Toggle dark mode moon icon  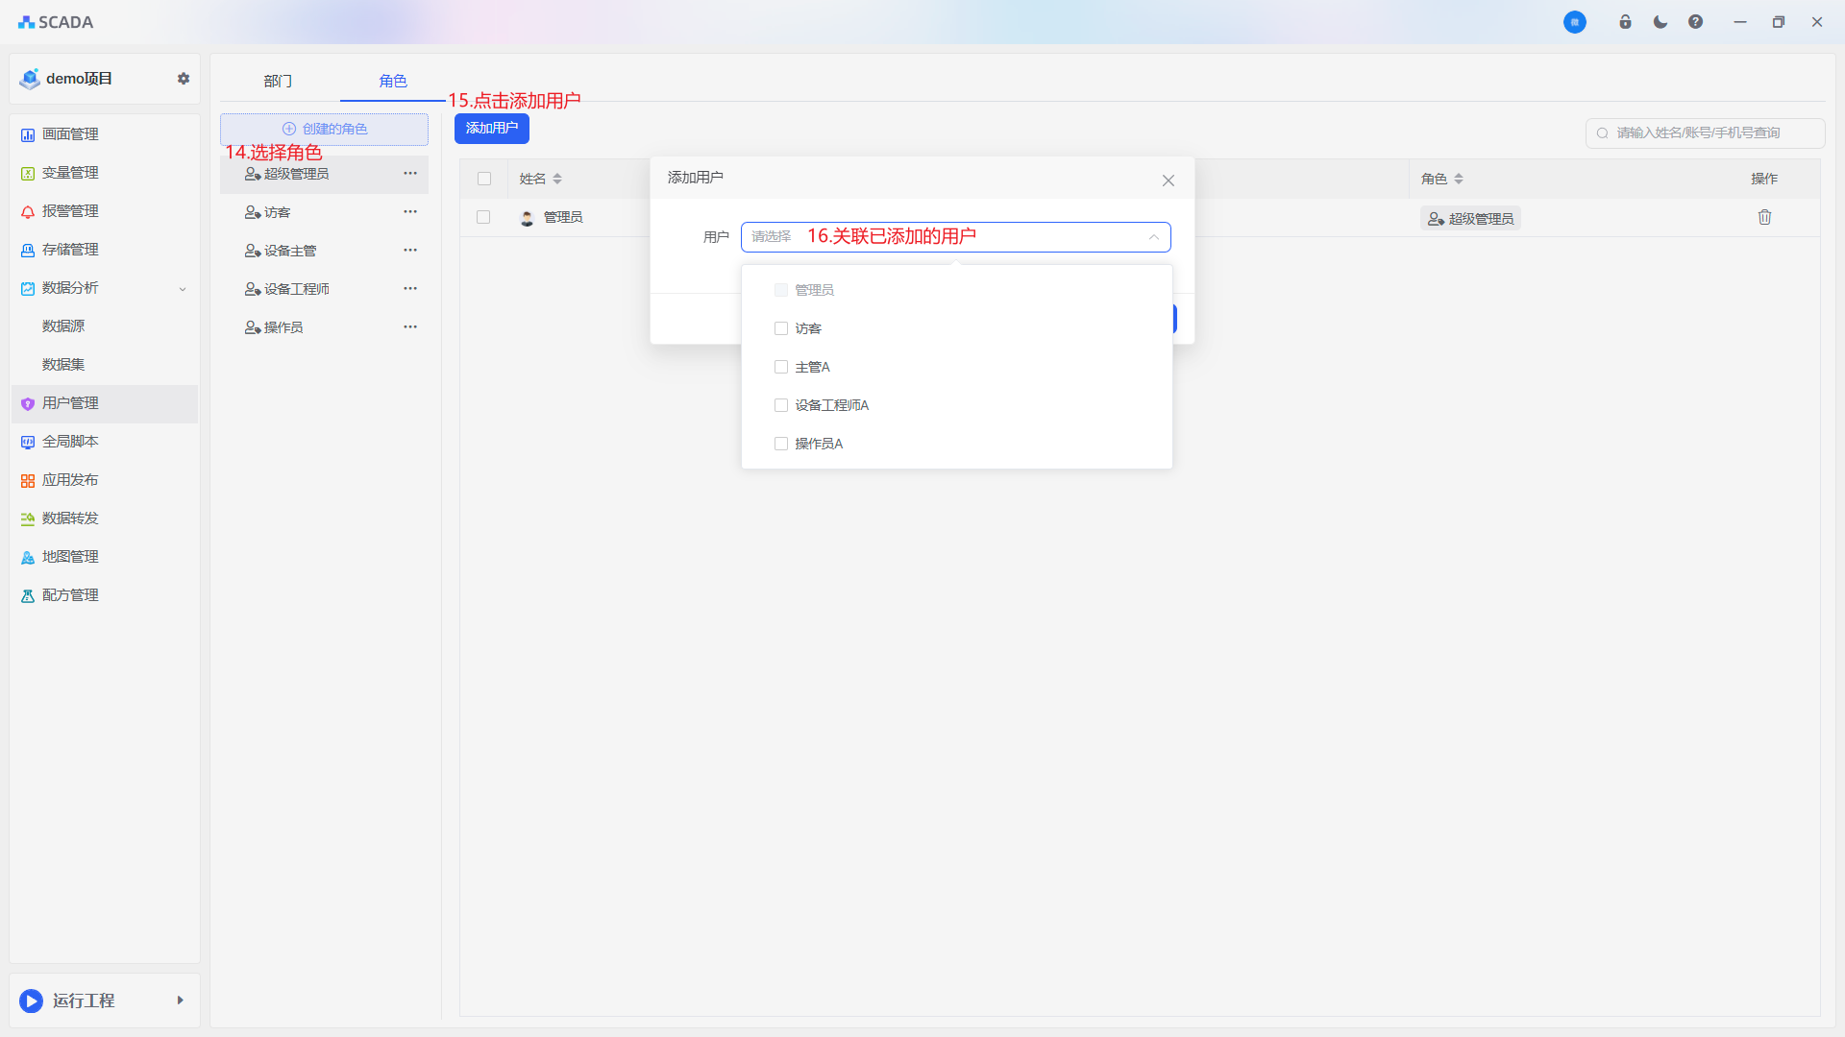[1660, 22]
